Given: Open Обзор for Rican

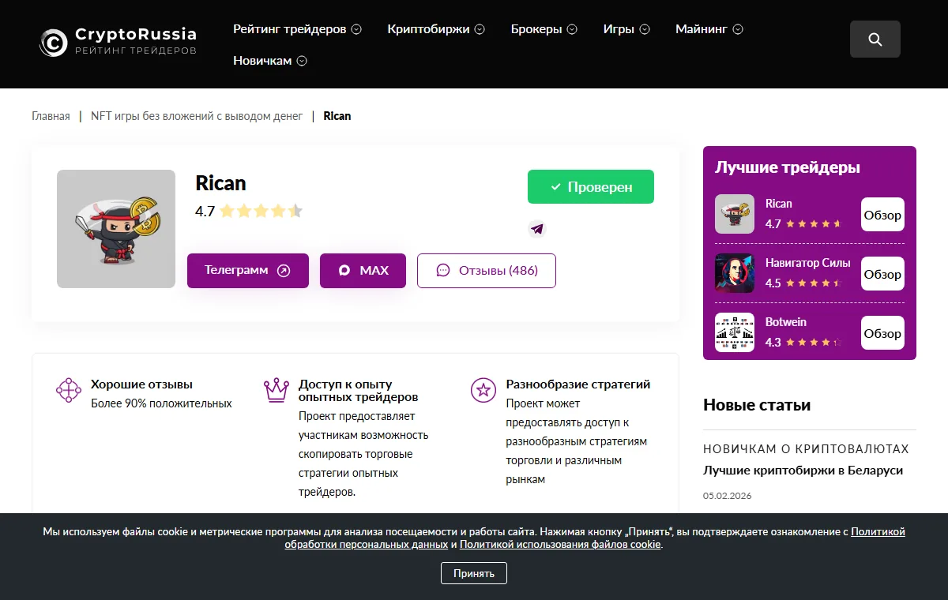Looking at the screenshot, I should pyautogui.click(x=882, y=215).
